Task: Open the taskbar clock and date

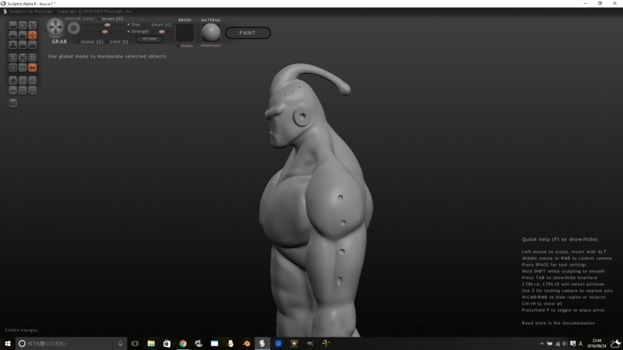Action: tap(597, 344)
